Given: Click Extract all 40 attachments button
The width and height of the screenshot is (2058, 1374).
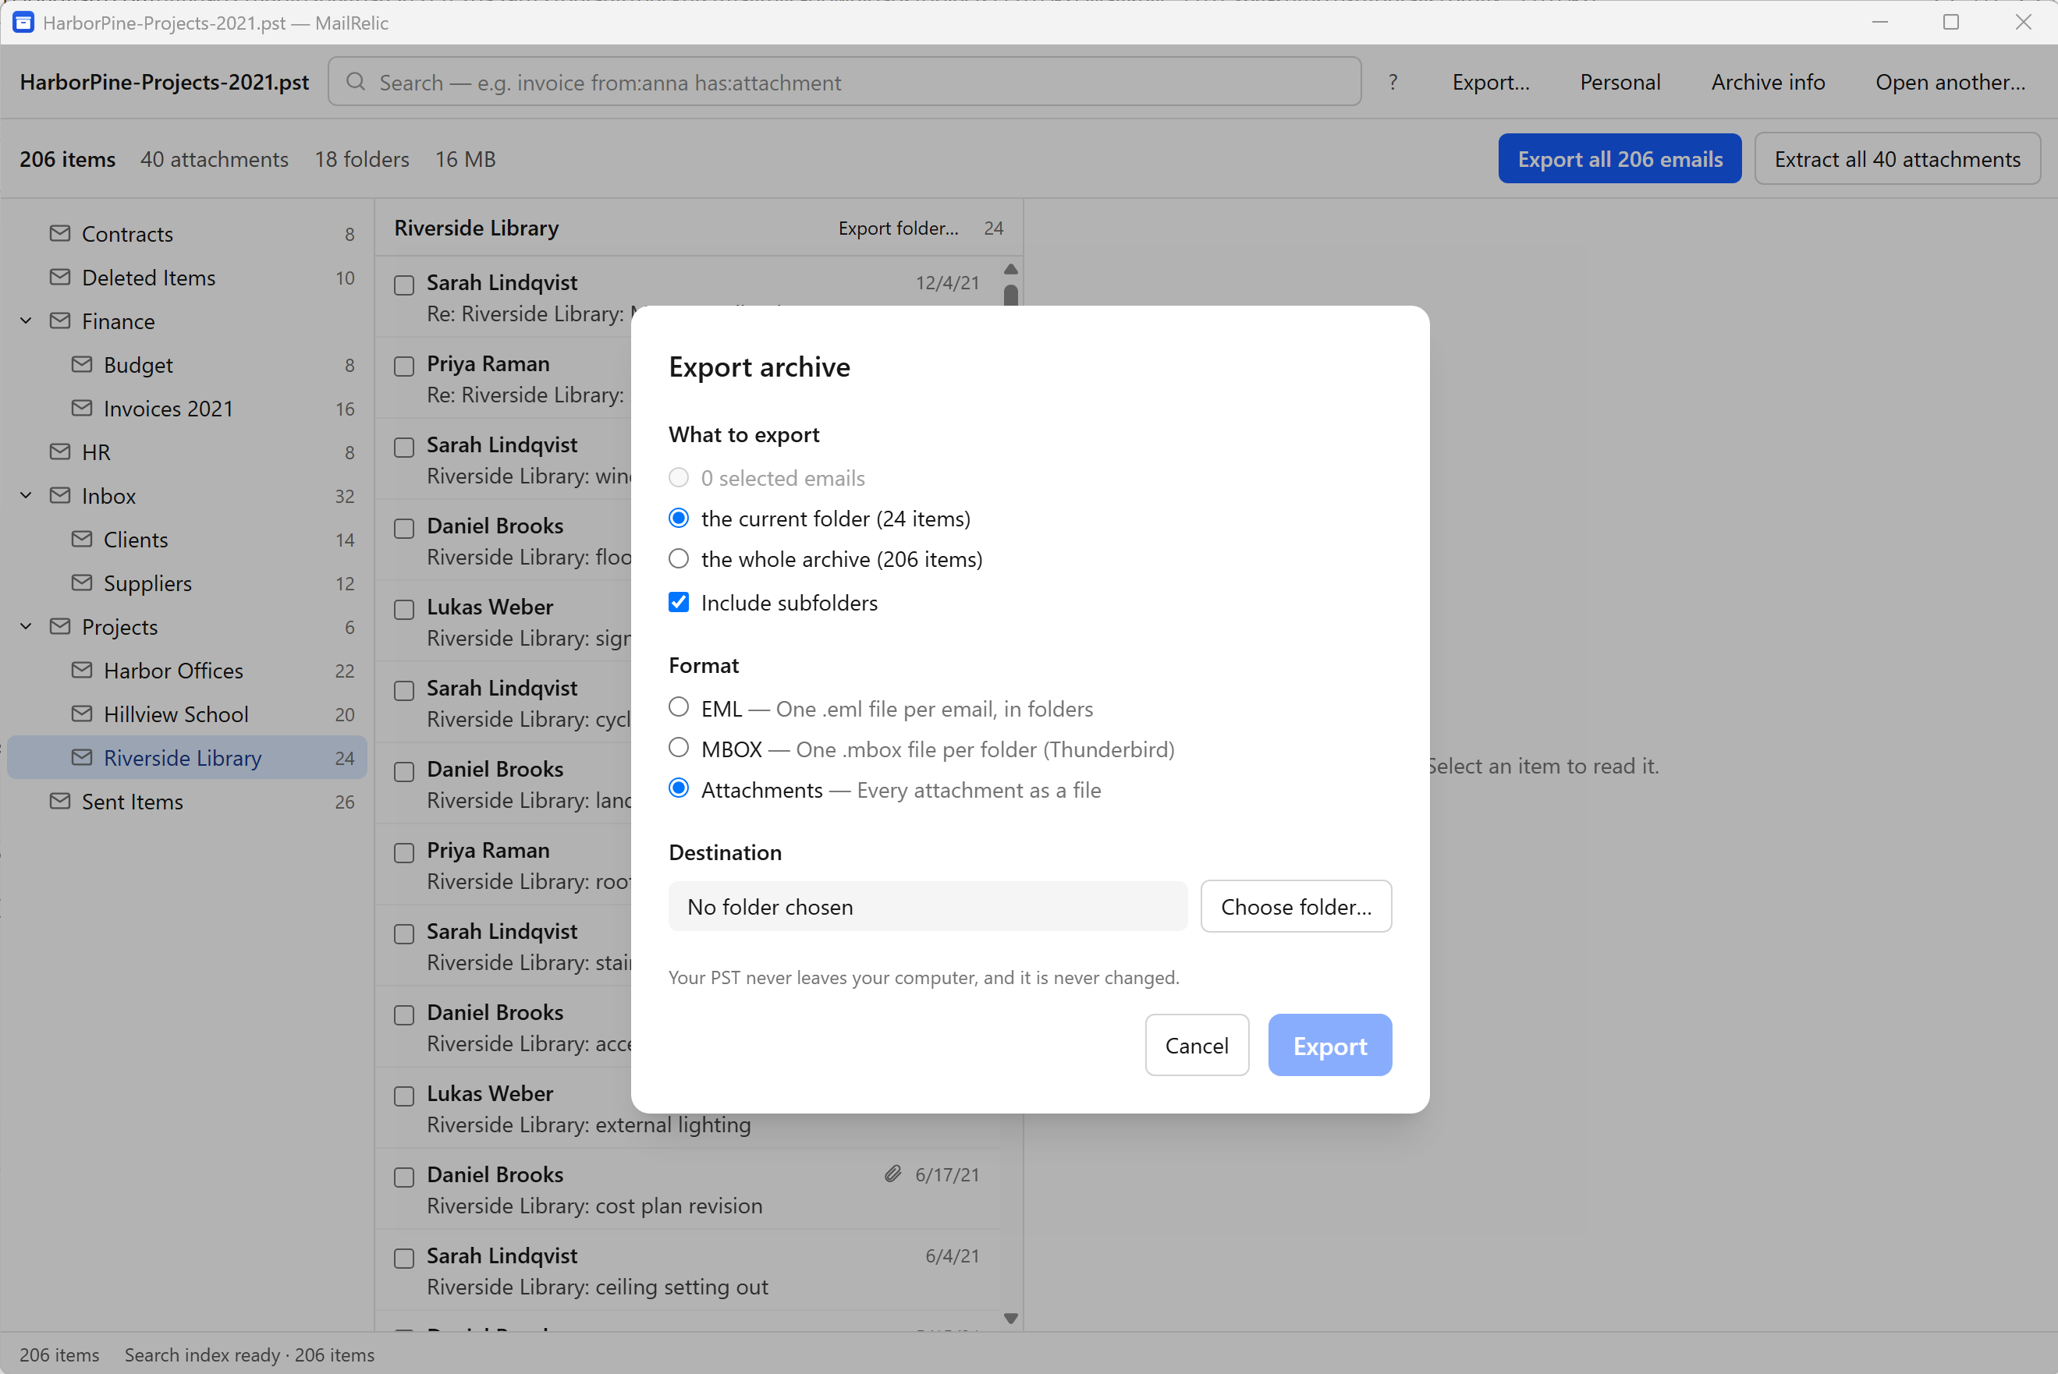Looking at the screenshot, I should click(x=1897, y=158).
